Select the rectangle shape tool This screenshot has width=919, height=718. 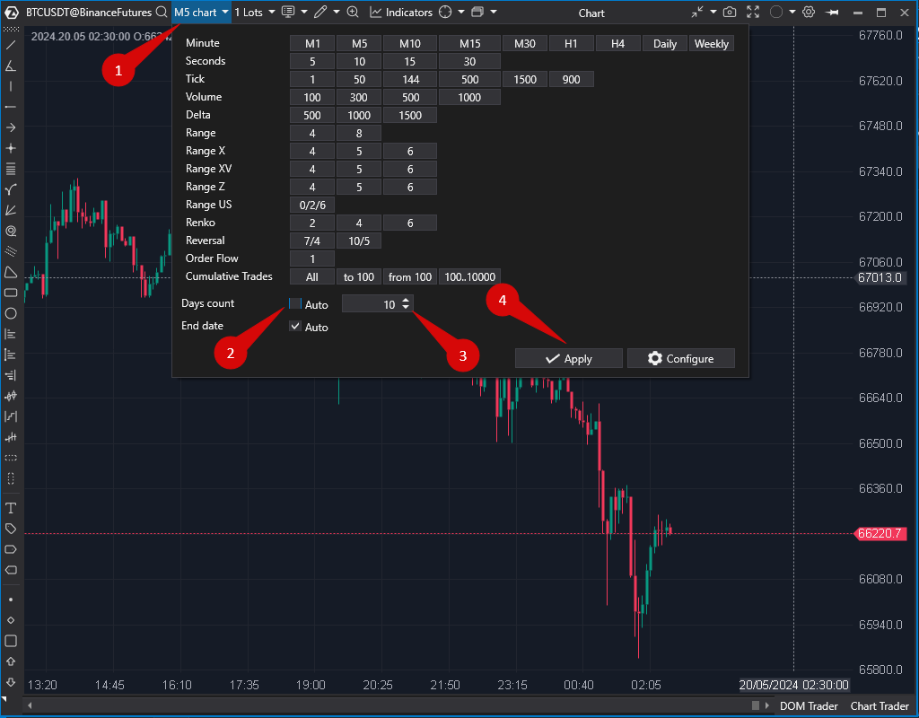click(11, 293)
